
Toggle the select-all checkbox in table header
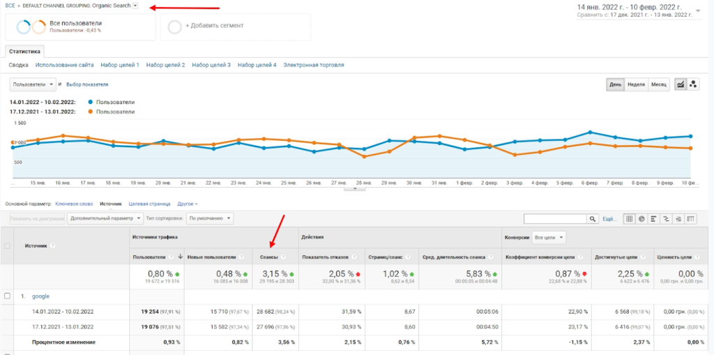coord(8,246)
